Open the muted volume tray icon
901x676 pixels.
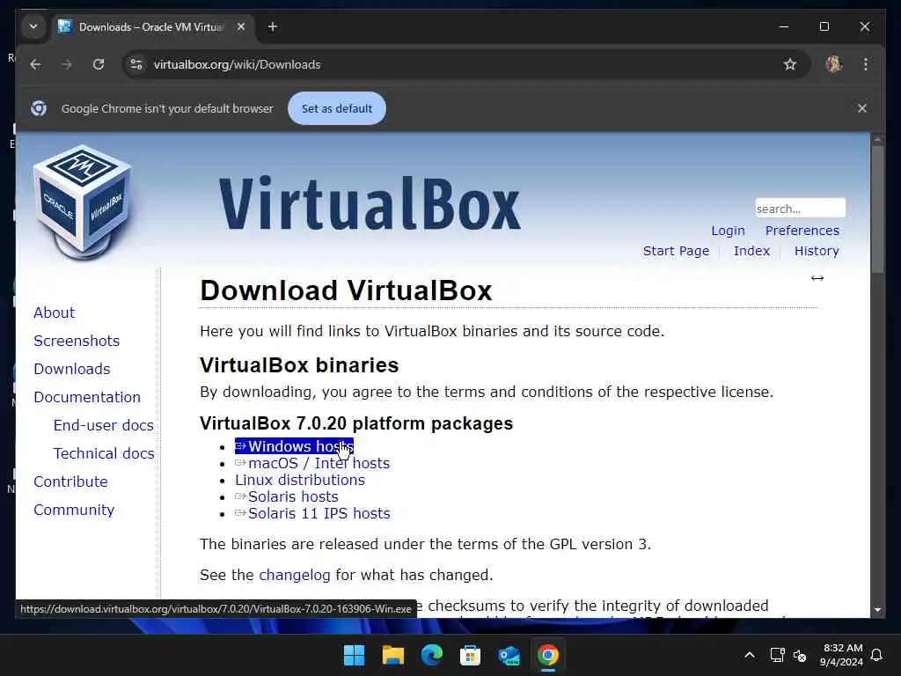click(799, 655)
